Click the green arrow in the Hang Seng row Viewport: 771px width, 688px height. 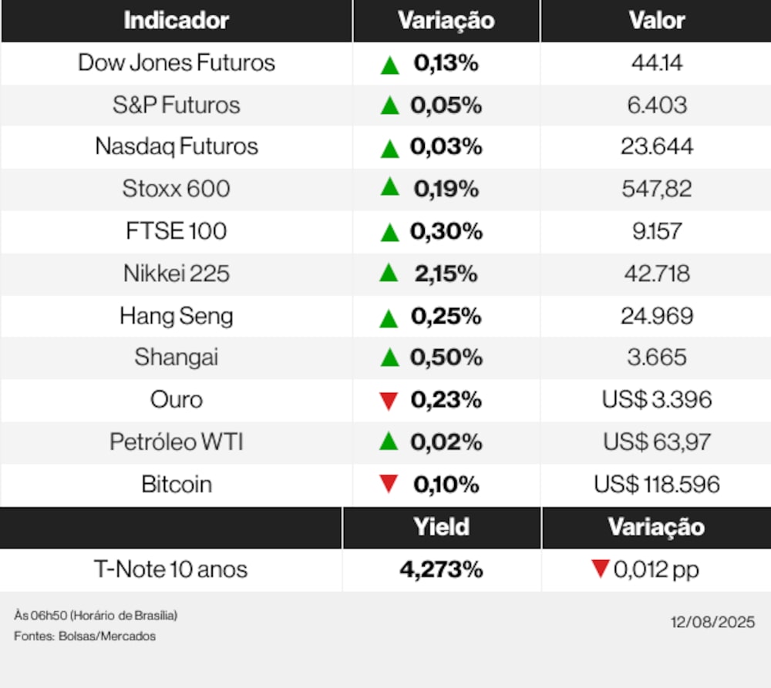(x=390, y=317)
